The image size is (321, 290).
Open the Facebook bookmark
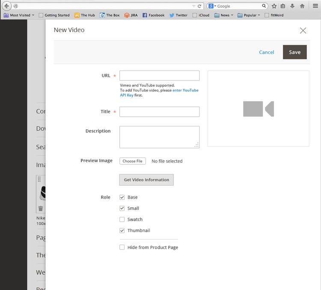point(153,15)
